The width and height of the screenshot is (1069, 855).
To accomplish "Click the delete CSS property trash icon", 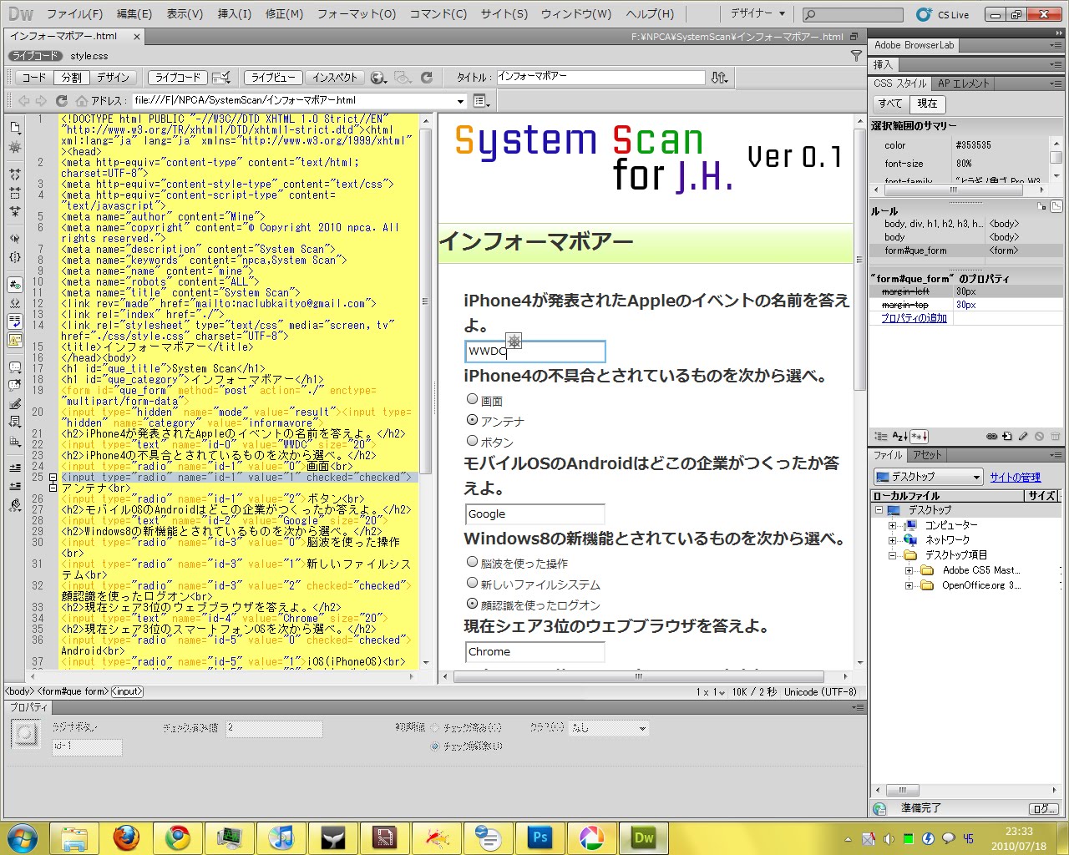I will [x=1055, y=436].
